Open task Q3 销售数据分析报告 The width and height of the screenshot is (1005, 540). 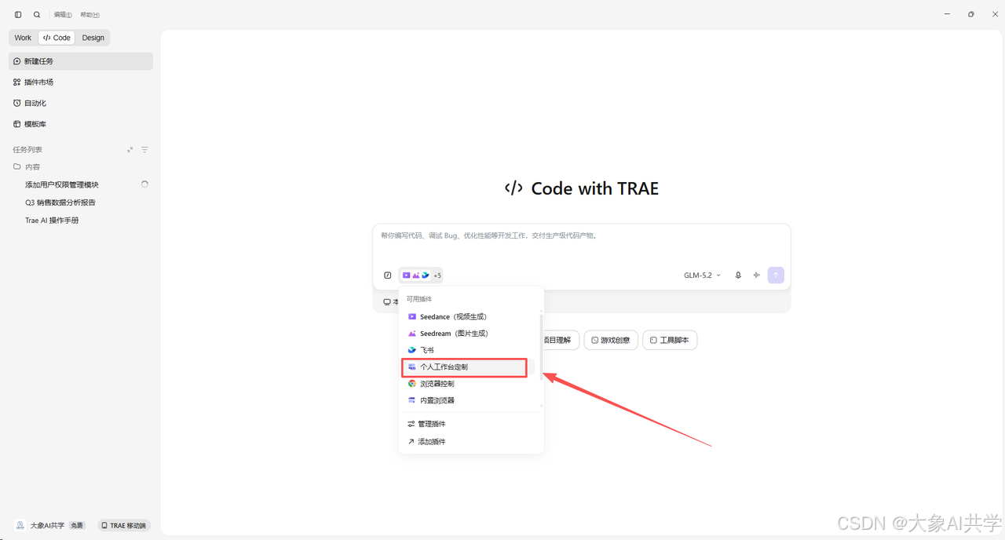[60, 202]
